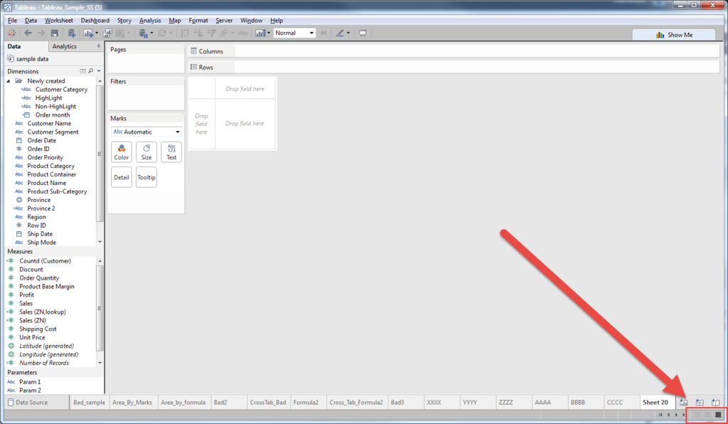Click the New Data Source icon

pyautogui.click(x=71, y=33)
